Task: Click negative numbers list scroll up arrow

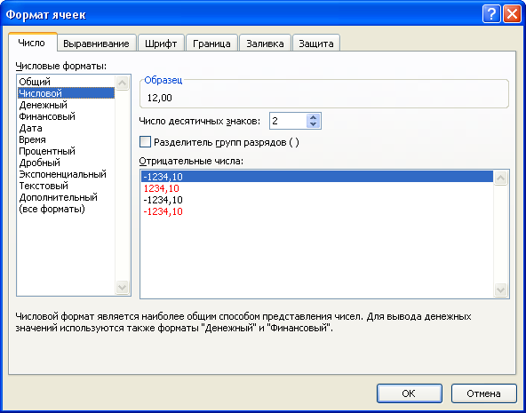Action: (x=500, y=179)
